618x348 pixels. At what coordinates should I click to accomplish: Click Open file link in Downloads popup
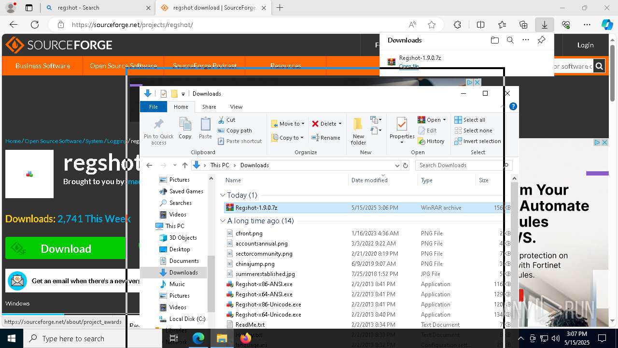[409, 66]
